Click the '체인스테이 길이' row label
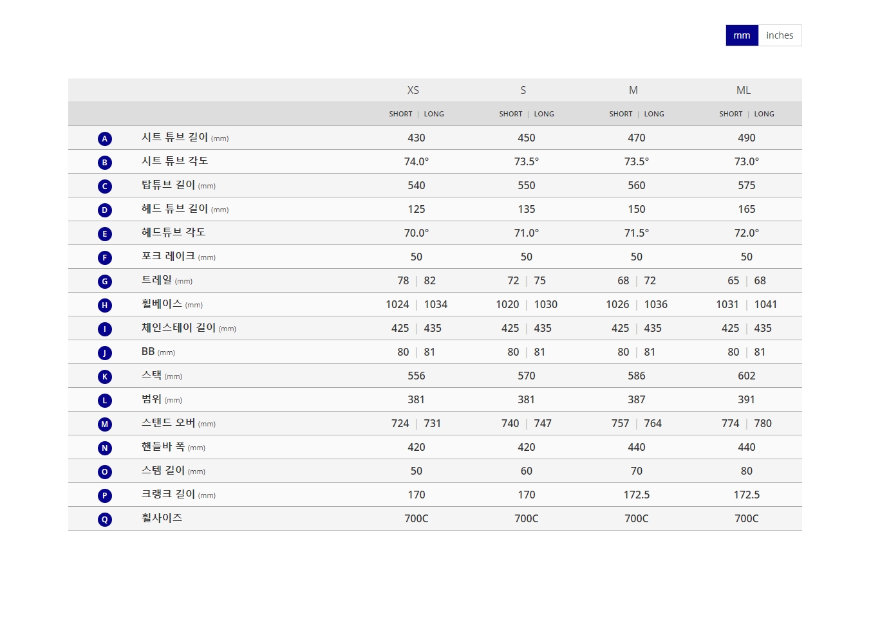Image resolution: width=871 pixels, height=620 pixels. point(189,327)
